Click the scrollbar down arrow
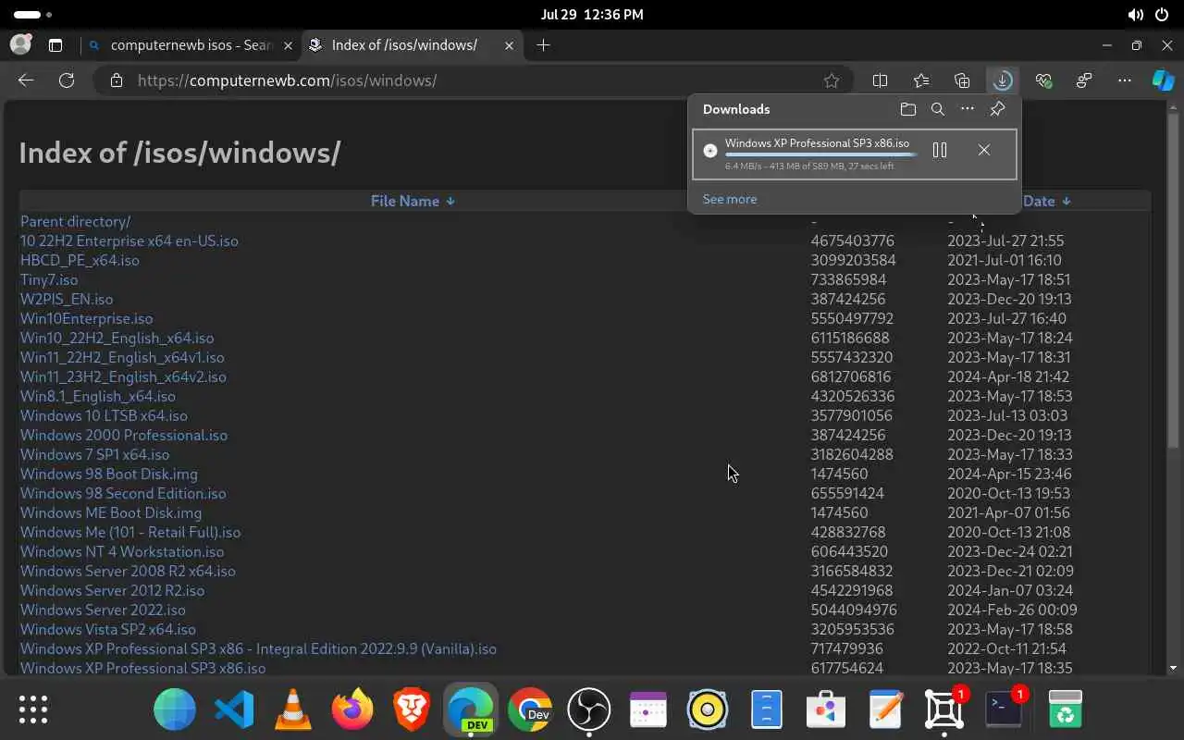1184x740 pixels. 1173,668
